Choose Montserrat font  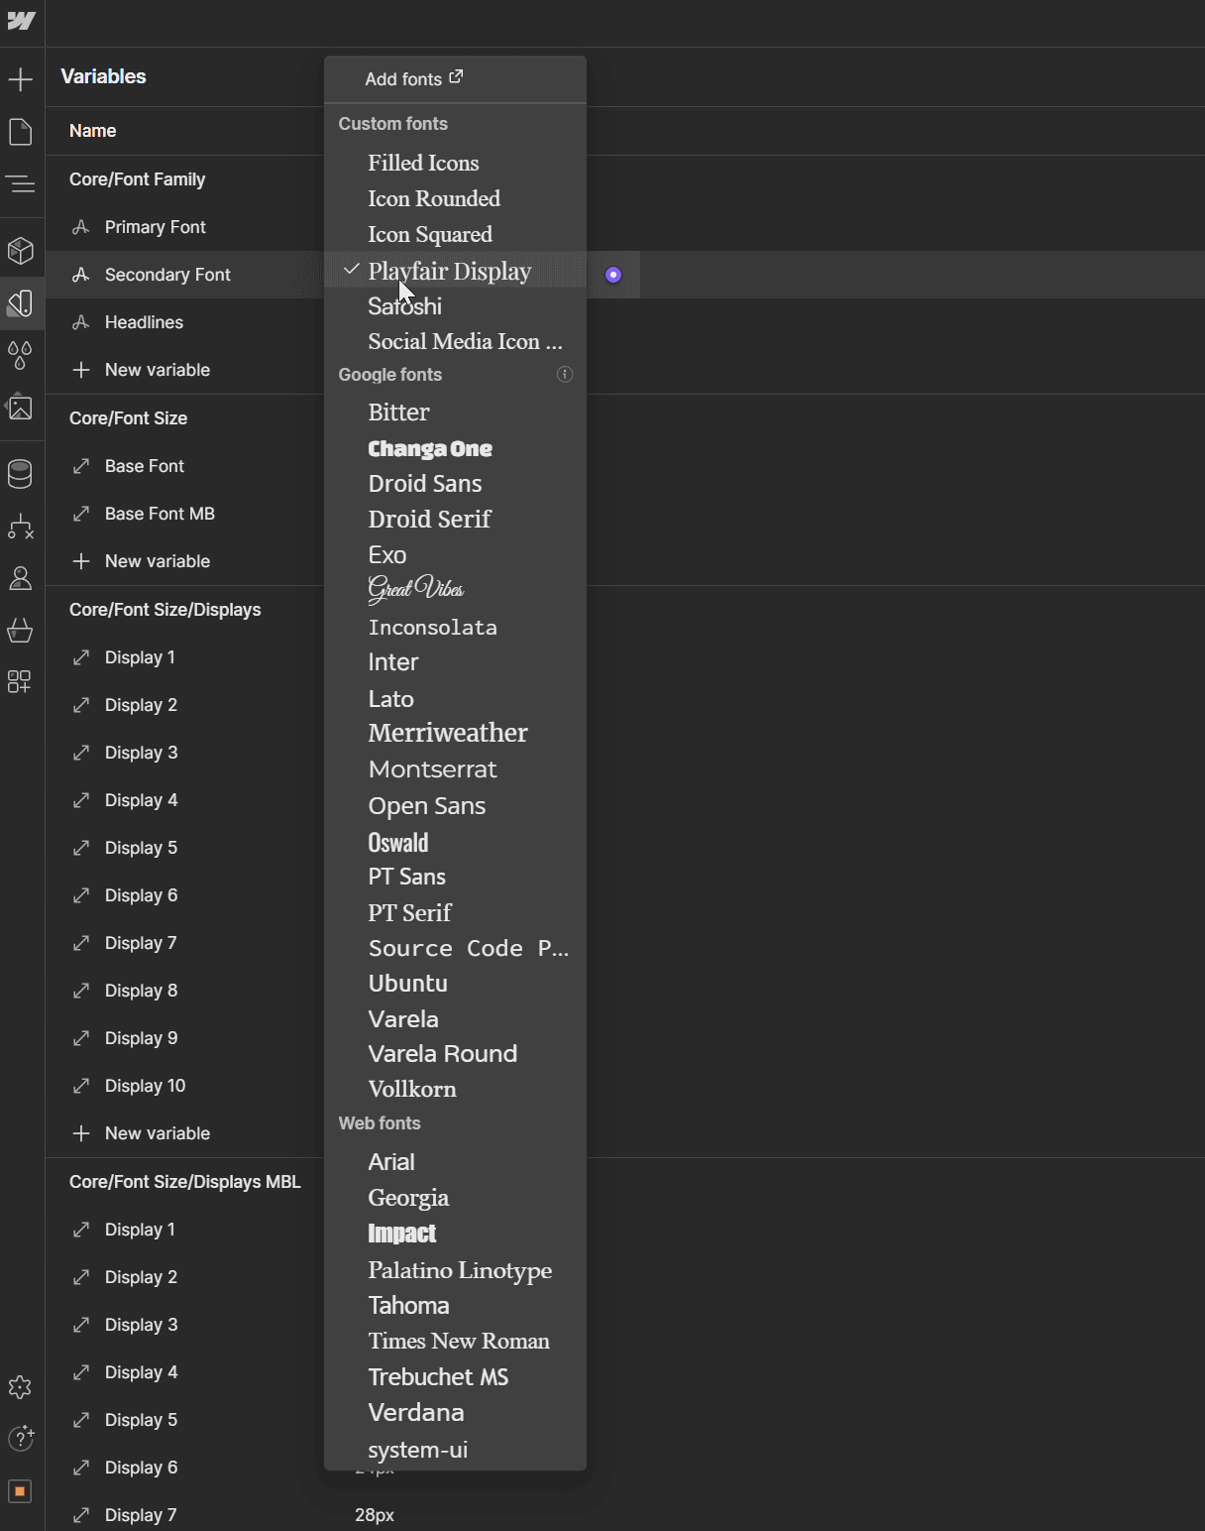(x=455, y=769)
